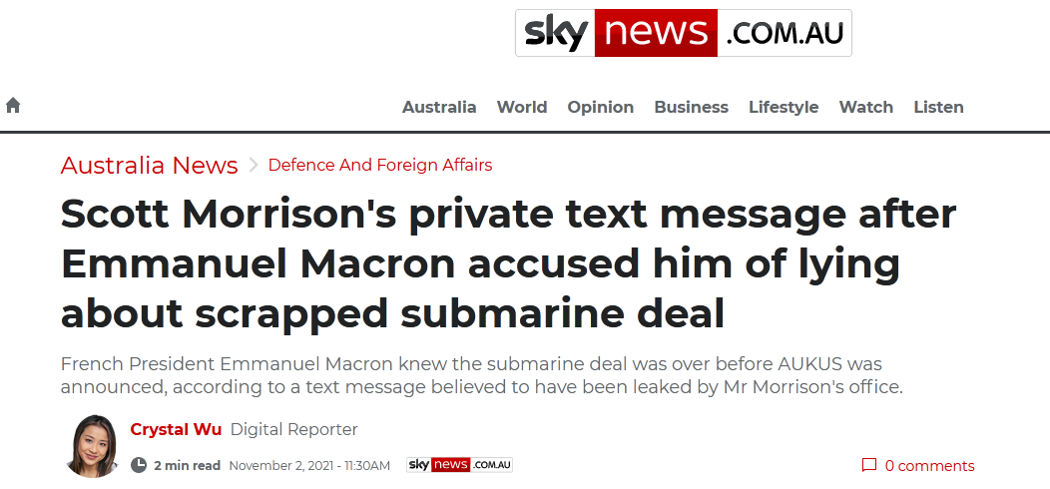The height and width of the screenshot is (489, 1050).
Task: Select the Watch menu item
Action: 866,107
